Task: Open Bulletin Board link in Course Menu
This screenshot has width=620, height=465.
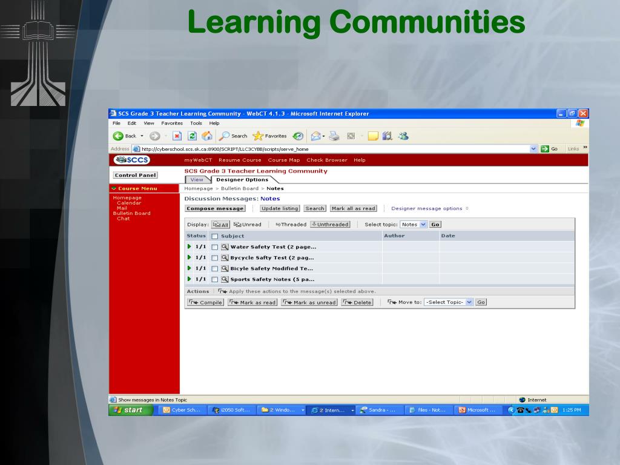Action: (131, 213)
